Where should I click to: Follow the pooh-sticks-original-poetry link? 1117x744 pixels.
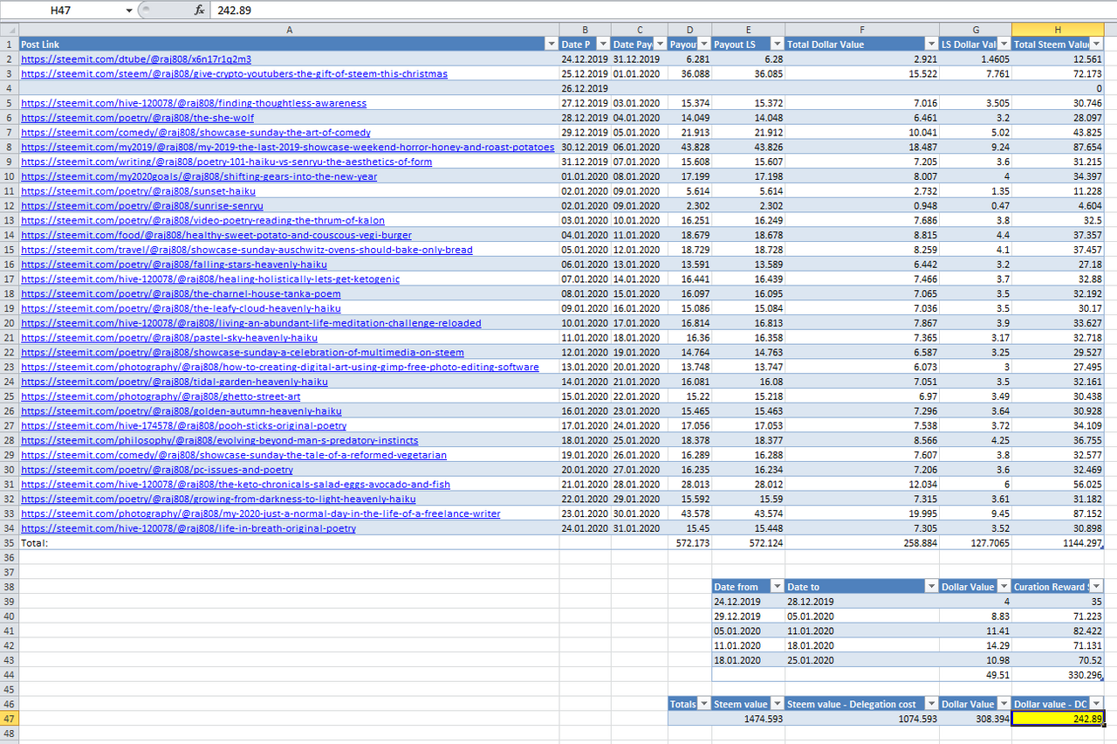click(x=183, y=426)
